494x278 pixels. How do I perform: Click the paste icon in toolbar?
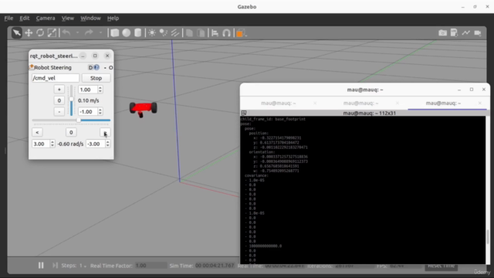201,32
